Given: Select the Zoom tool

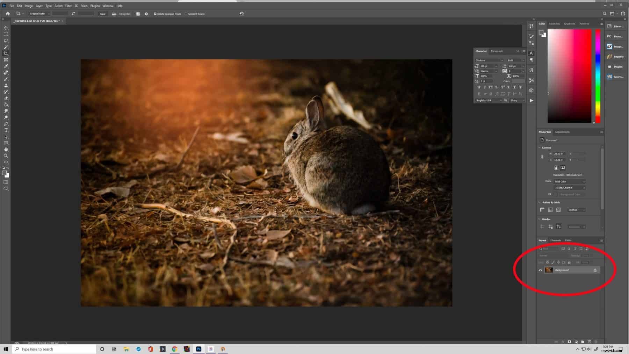Looking at the screenshot, I should point(6,156).
